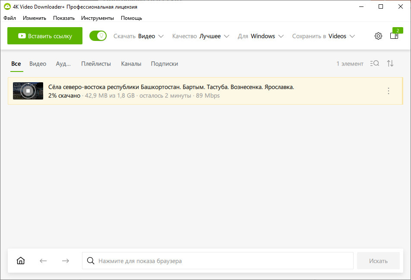Open the Инструменты menu
This screenshot has height=280, width=411.
click(x=98, y=18)
